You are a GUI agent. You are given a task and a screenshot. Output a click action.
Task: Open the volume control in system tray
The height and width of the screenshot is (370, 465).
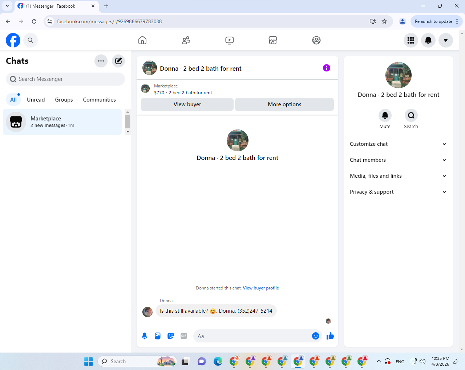(x=422, y=361)
